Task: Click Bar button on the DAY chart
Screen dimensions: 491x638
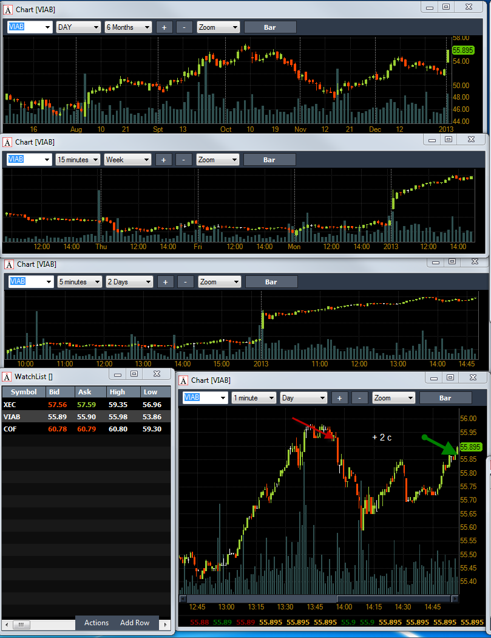Action: (x=270, y=27)
